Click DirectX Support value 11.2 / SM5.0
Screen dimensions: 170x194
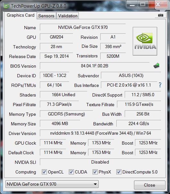coord(143,95)
